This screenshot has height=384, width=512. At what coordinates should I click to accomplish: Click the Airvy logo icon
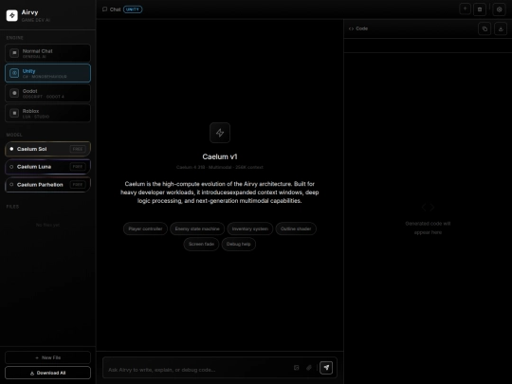click(12, 15)
